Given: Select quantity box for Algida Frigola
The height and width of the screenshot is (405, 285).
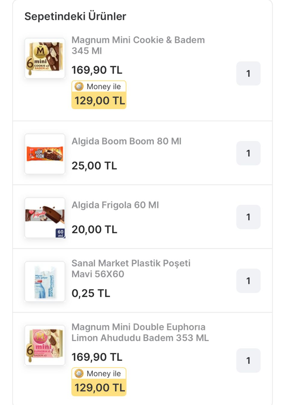Looking at the screenshot, I should click(248, 217).
